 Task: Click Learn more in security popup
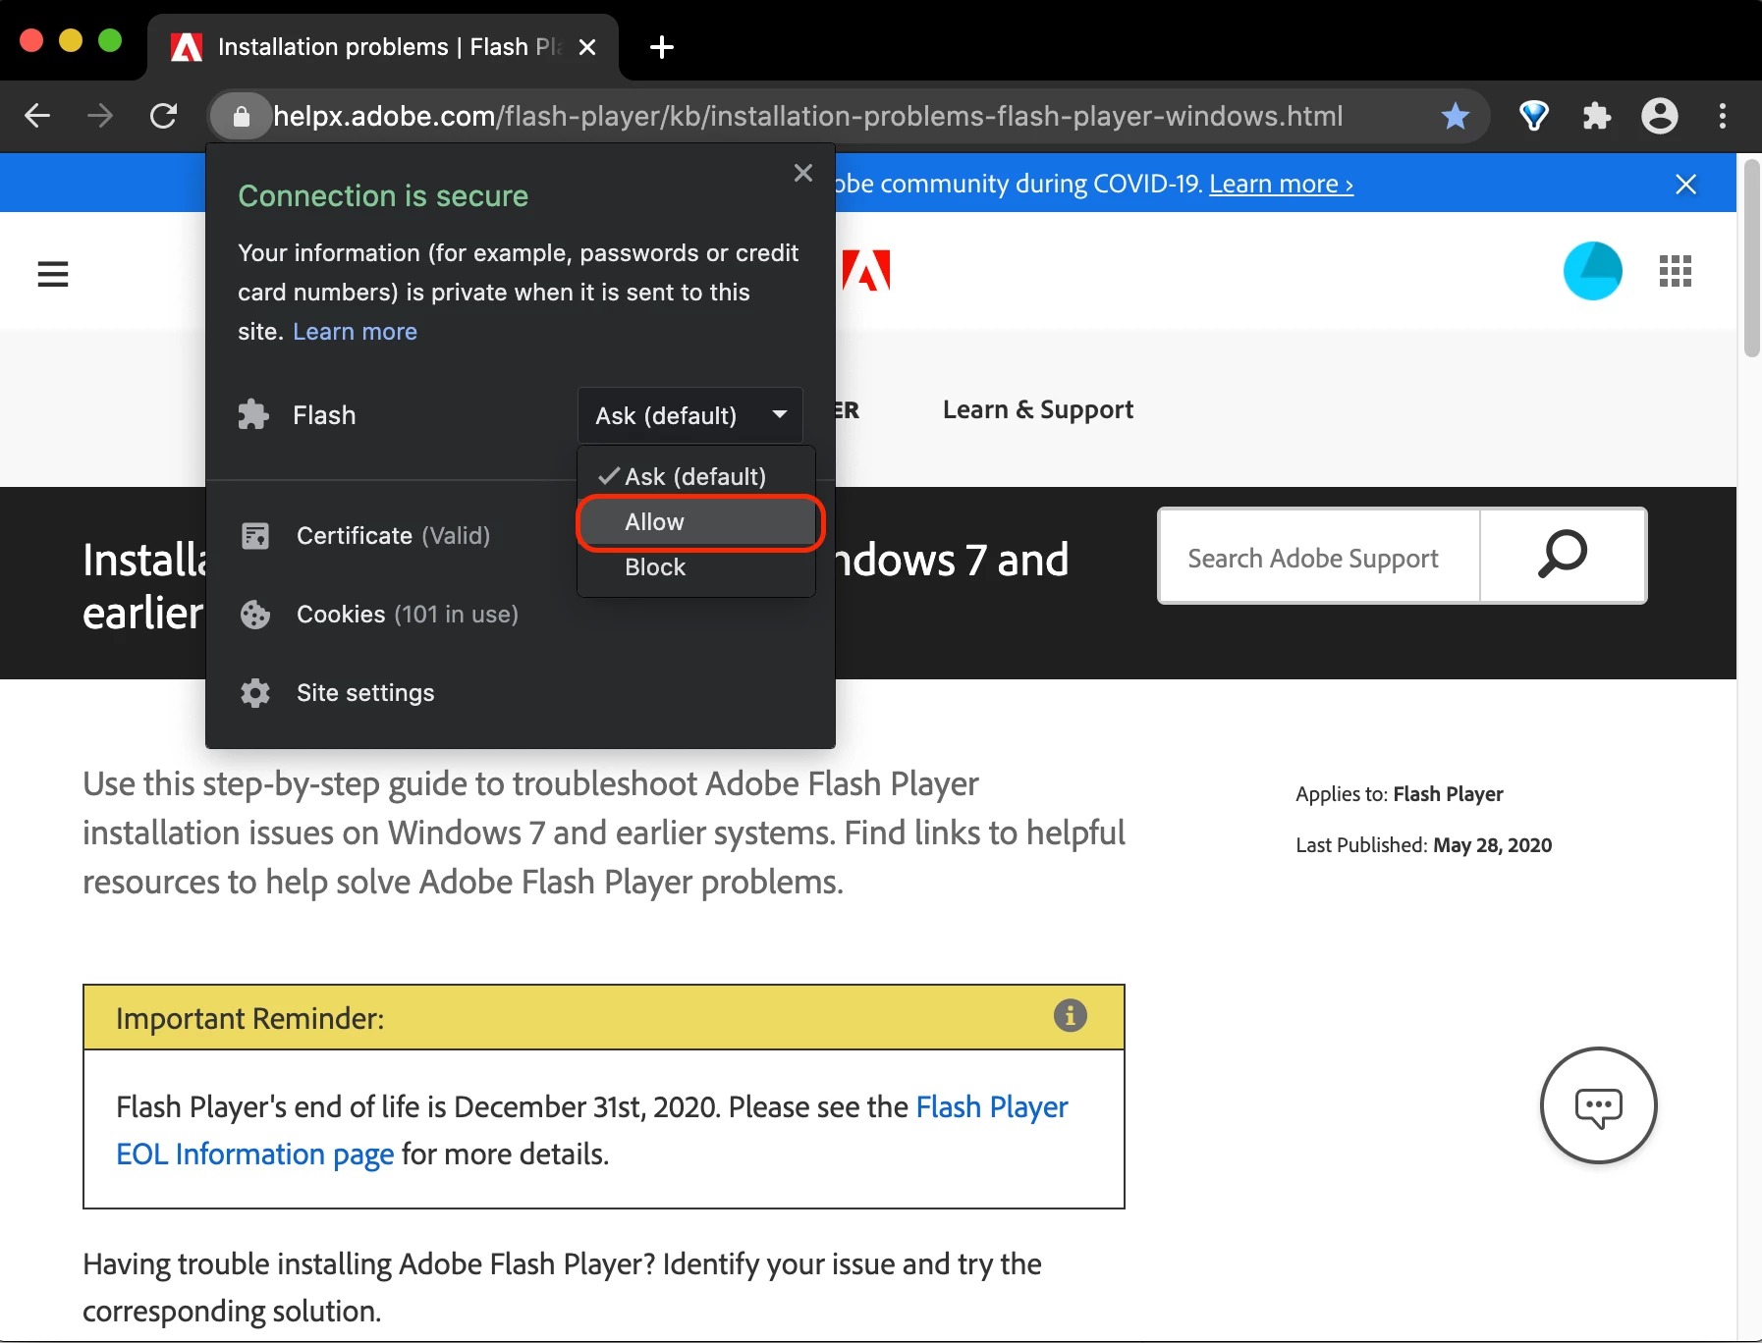click(355, 332)
